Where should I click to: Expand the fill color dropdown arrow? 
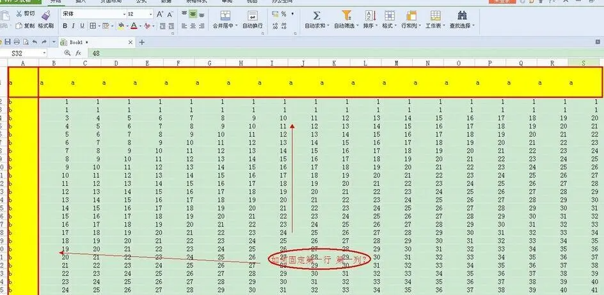(x=126, y=26)
